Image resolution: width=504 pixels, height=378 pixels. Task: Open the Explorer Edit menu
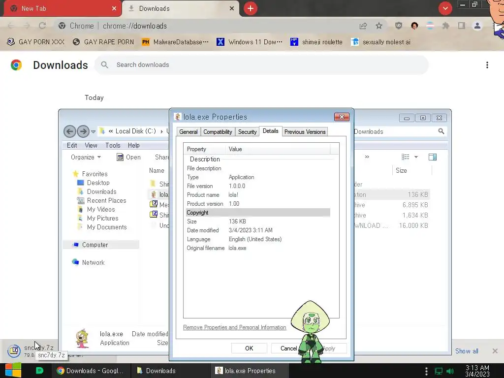[72, 145]
